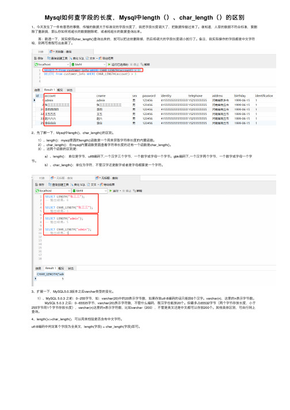The height and width of the screenshot is (410, 290).
Task: Click Explain button in LENGTH test query window
Action: 138,191
